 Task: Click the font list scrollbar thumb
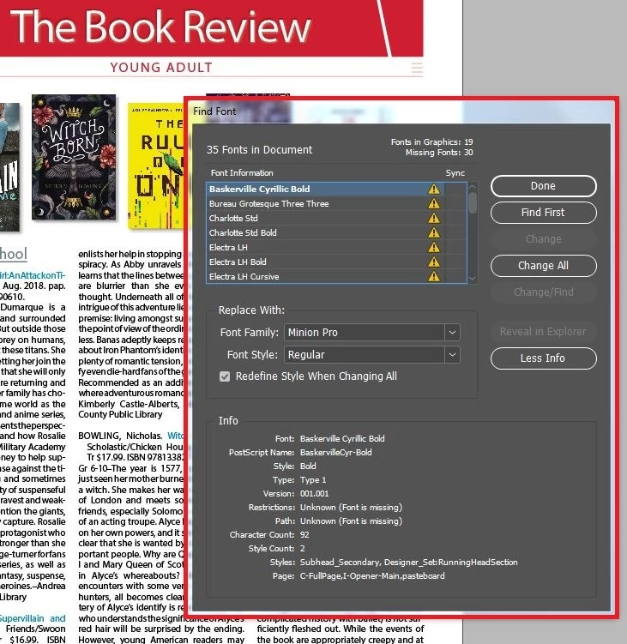[473, 203]
